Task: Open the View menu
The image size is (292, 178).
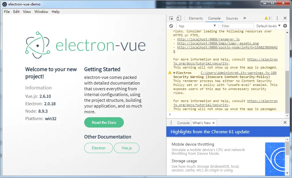Action: (x=27, y=11)
